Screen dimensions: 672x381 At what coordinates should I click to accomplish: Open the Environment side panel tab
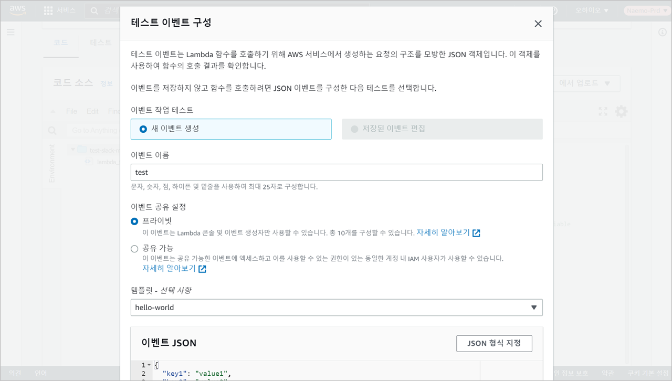click(x=51, y=164)
